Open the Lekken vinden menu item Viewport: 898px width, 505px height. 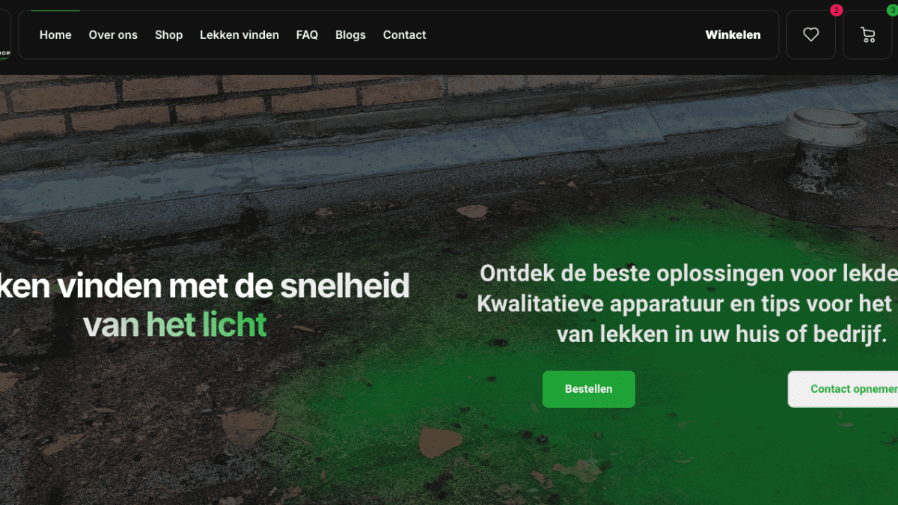pyautogui.click(x=239, y=34)
